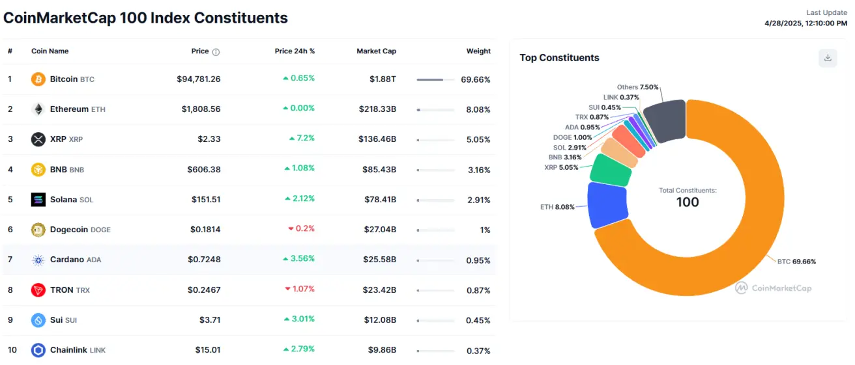The image size is (855, 365).
Task: Click the XRP weight progress bar
Action: (x=435, y=140)
